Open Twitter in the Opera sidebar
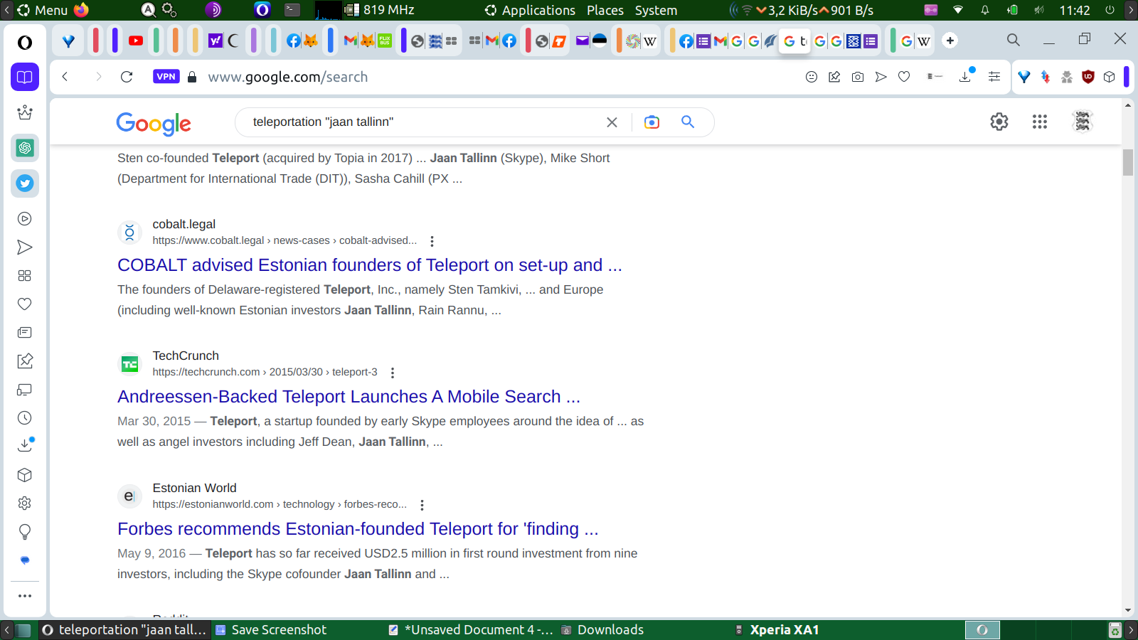Image resolution: width=1138 pixels, height=640 pixels. pyautogui.click(x=25, y=183)
